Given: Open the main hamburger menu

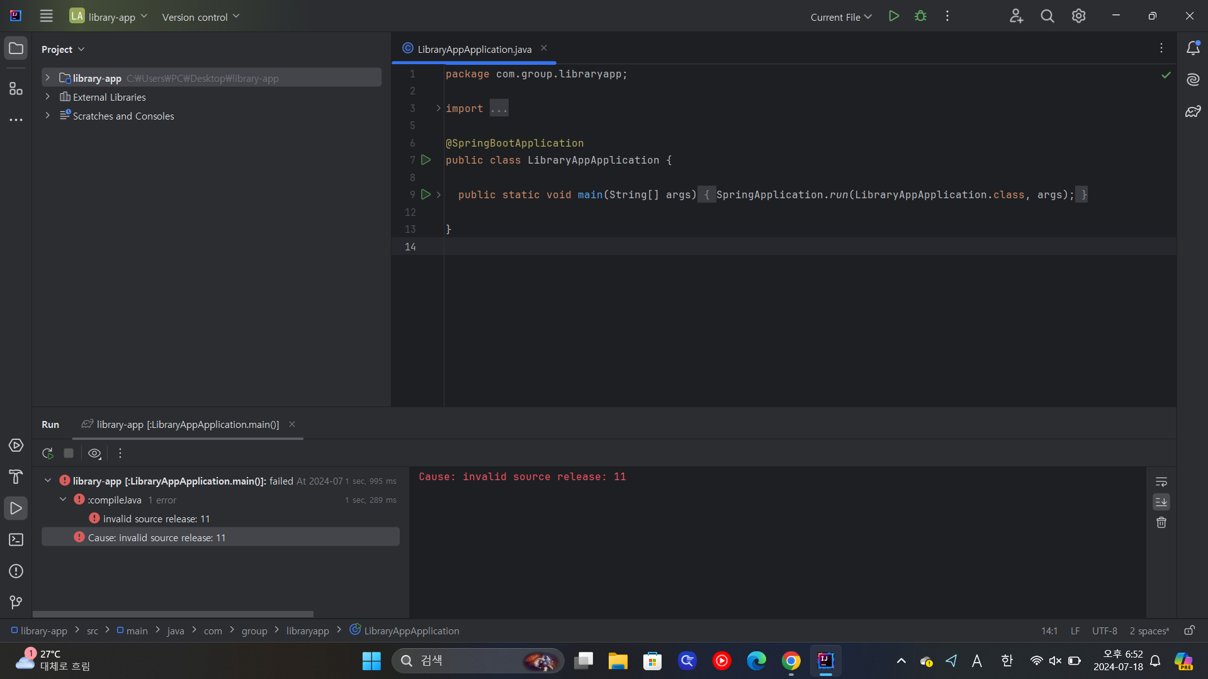Looking at the screenshot, I should pos(46,16).
